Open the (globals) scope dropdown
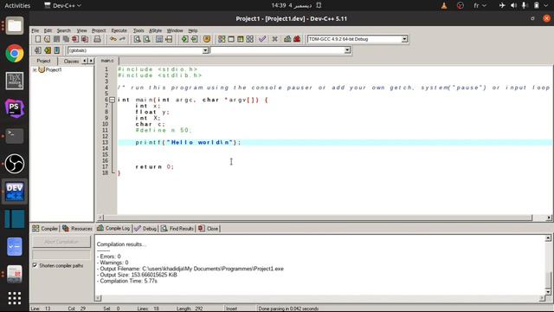554x312 pixels. click(x=205, y=50)
